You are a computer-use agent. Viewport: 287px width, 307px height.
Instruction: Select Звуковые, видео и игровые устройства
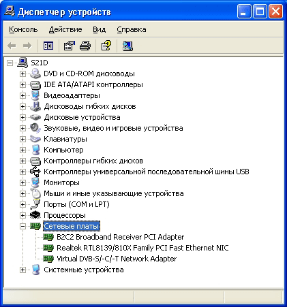(113, 128)
